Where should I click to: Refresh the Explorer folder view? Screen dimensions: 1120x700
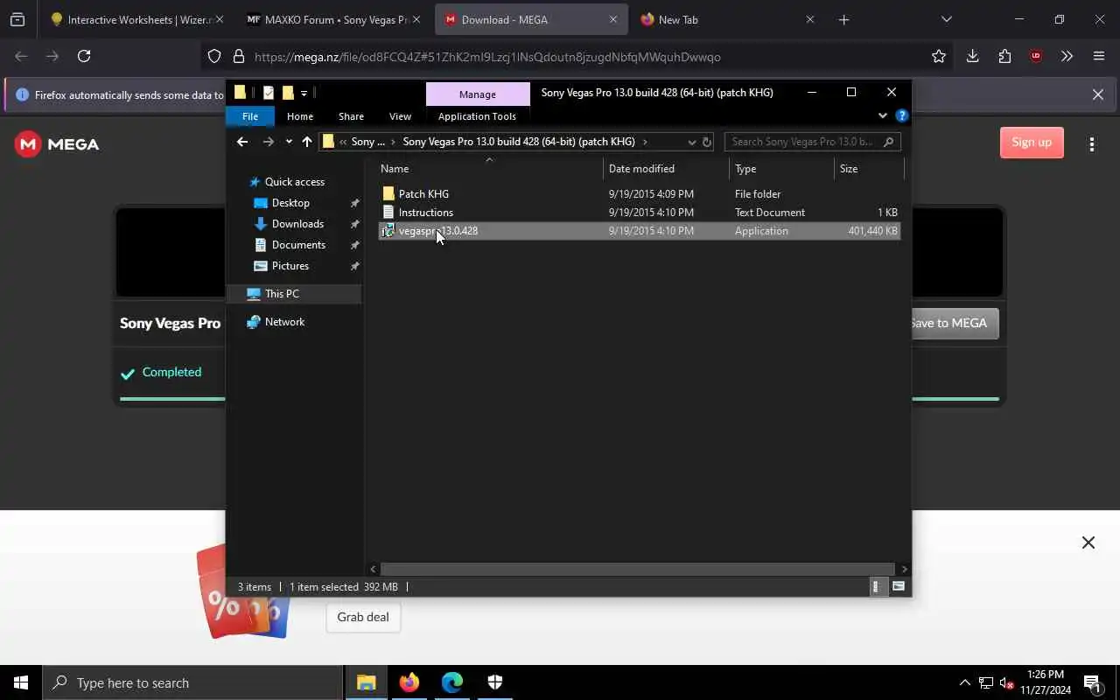[x=707, y=142]
